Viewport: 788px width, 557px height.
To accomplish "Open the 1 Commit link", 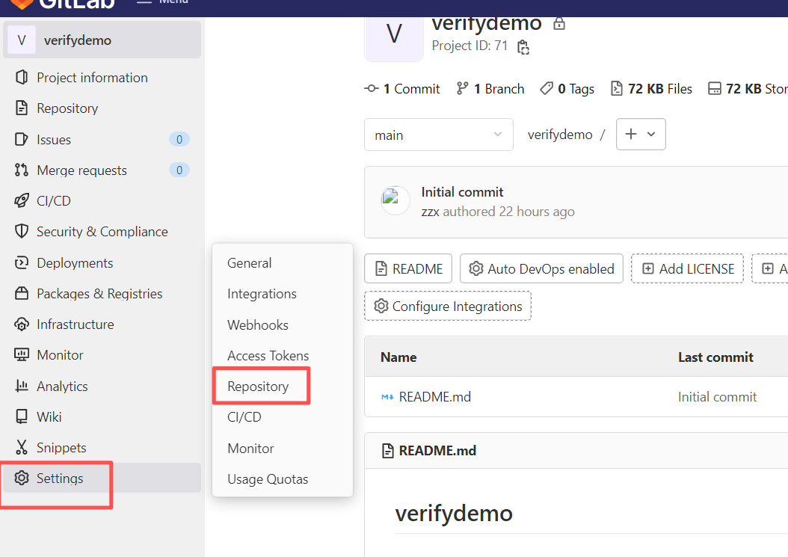I will tap(401, 89).
